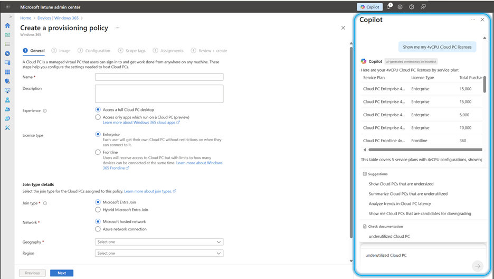Click the notifications bell icon
Screen dimensions: 494x279
[x=389, y=7]
